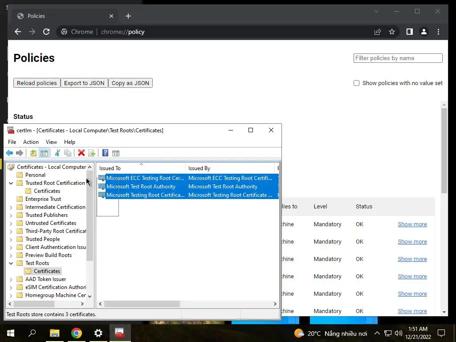Expand Client Authentication Issuers node
Viewport: 456px width, 342px height.
(x=11, y=248)
